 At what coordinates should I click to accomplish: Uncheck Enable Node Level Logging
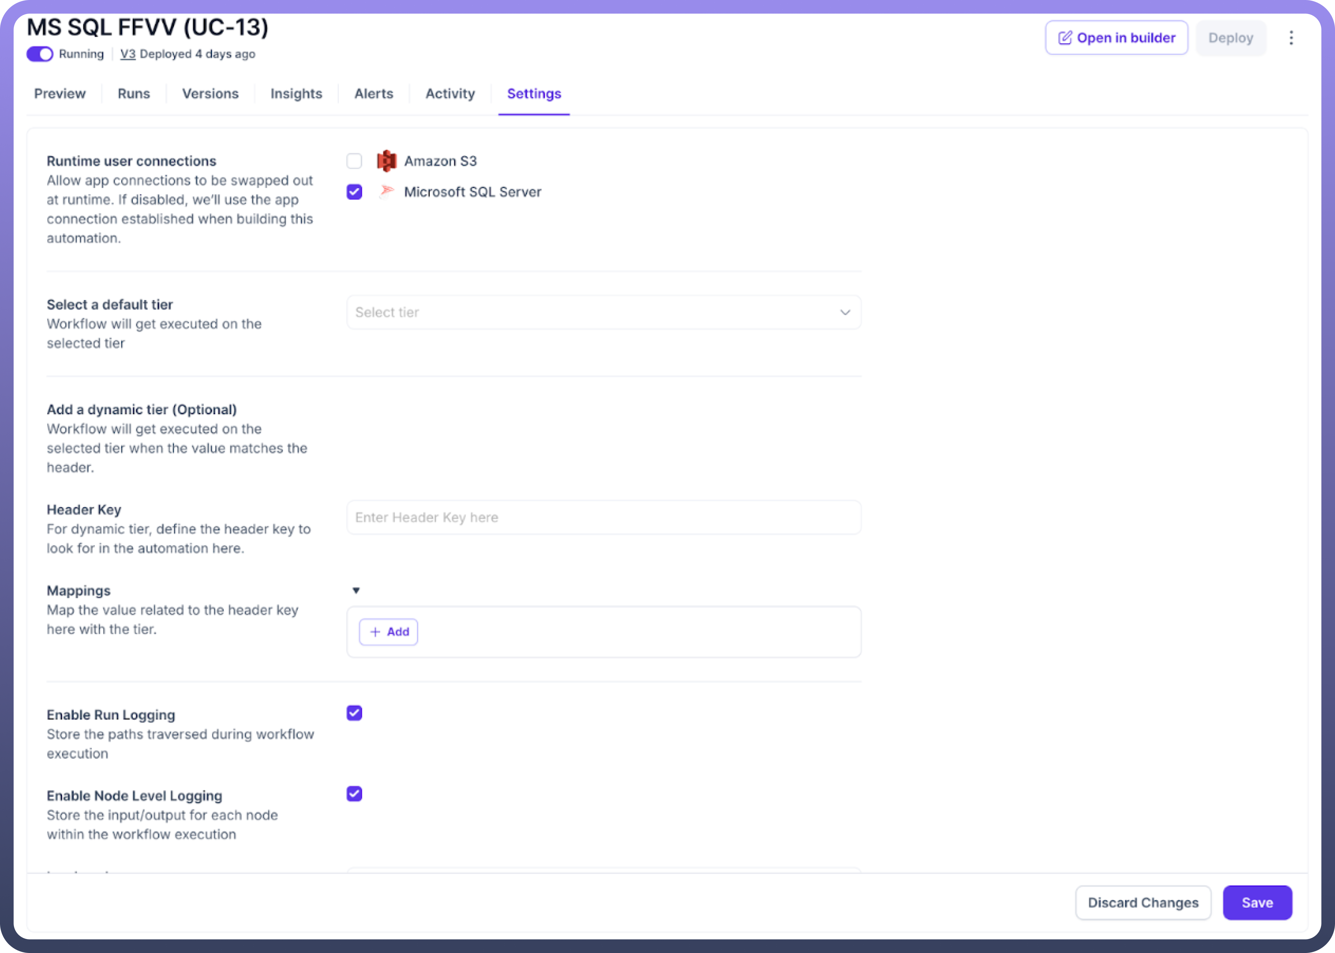click(x=355, y=794)
